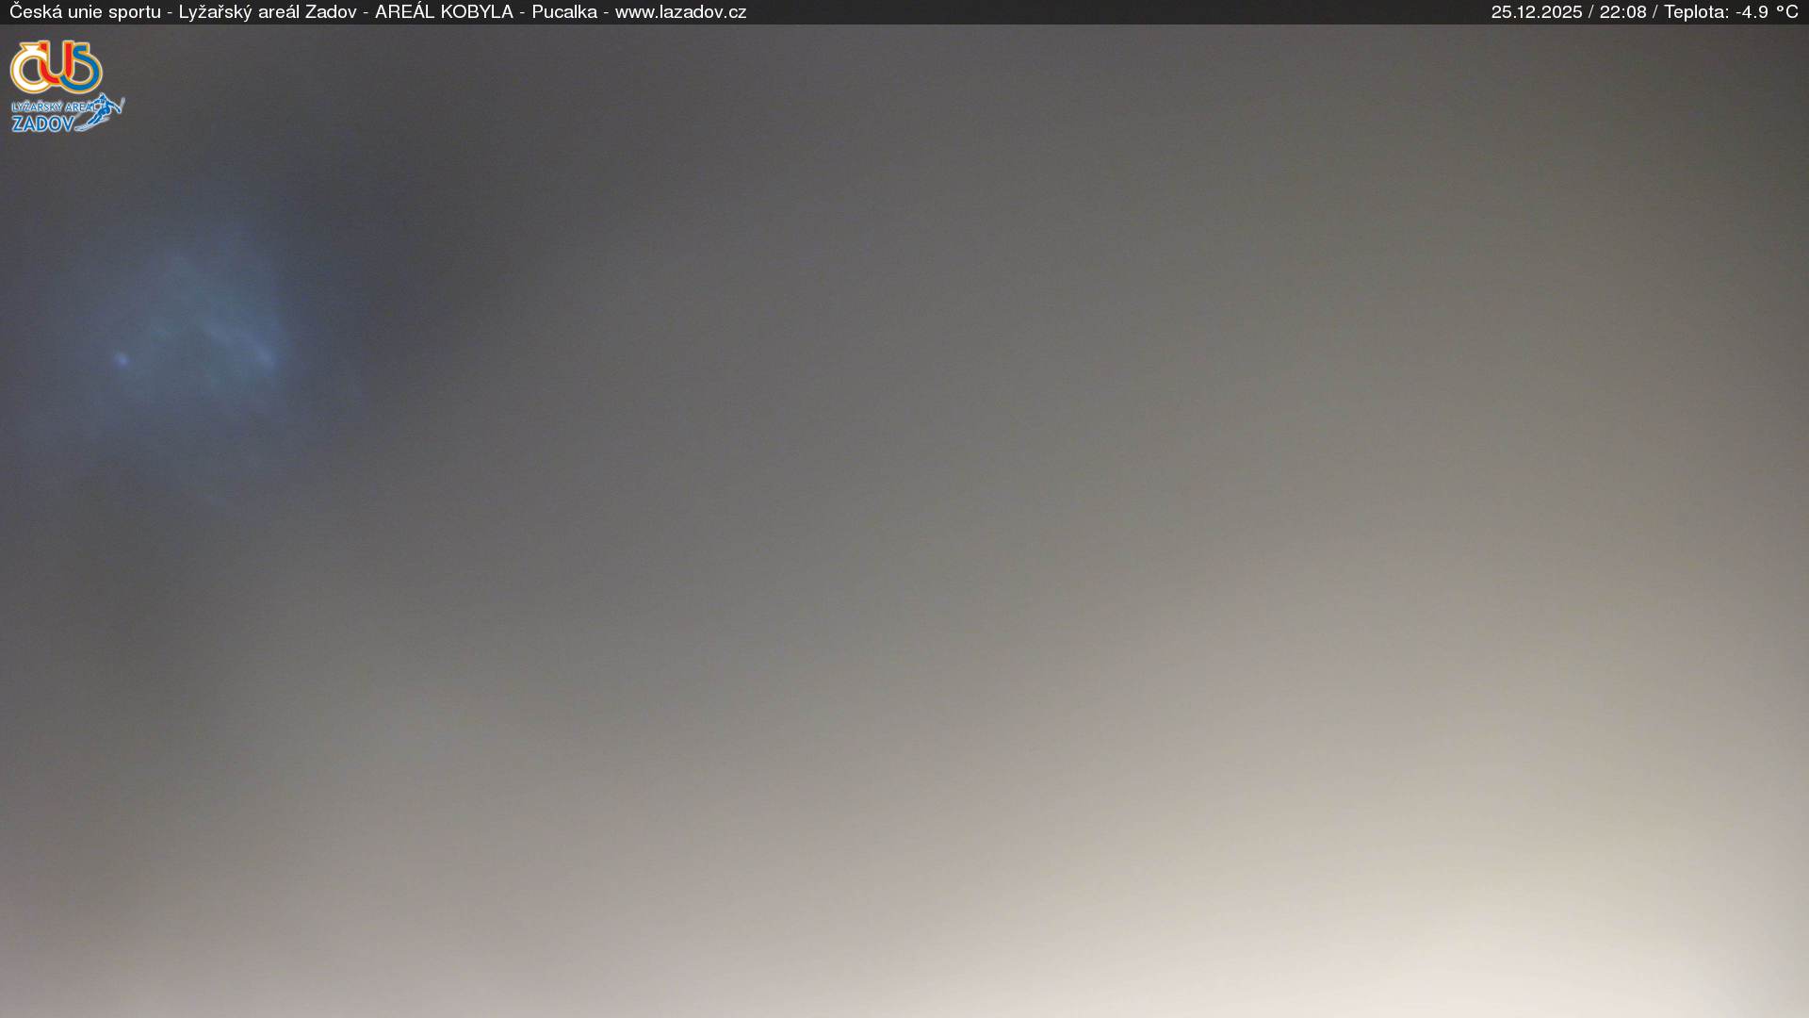The height and width of the screenshot is (1018, 1809).
Task: Click the blue skier figure icon
Action: 106,111
